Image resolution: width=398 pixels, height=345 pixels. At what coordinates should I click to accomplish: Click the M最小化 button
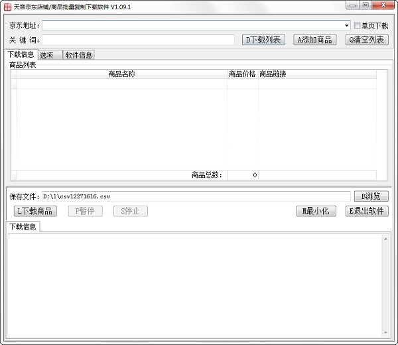click(316, 211)
